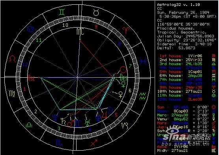Select house number 8 on the wheel
Screen dimensions: 219x155
[x=119, y=44]
